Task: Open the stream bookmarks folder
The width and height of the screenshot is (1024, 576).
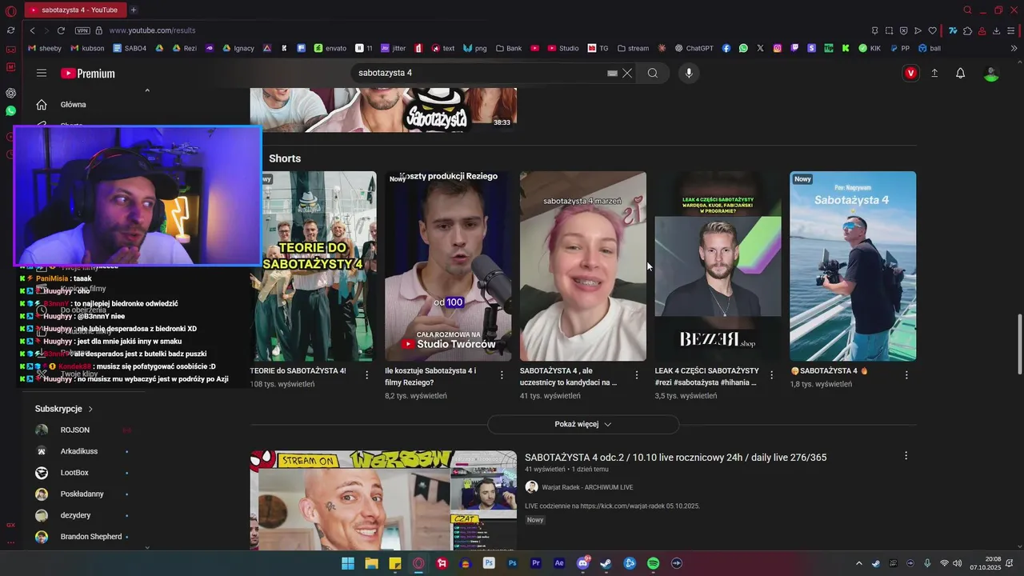Action: click(x=633, y=48)
